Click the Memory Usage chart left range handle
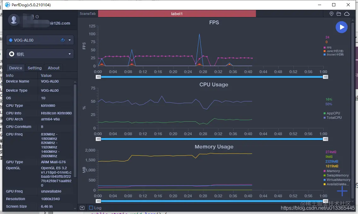The image size is (358, 214). click(x=98, y=201)
